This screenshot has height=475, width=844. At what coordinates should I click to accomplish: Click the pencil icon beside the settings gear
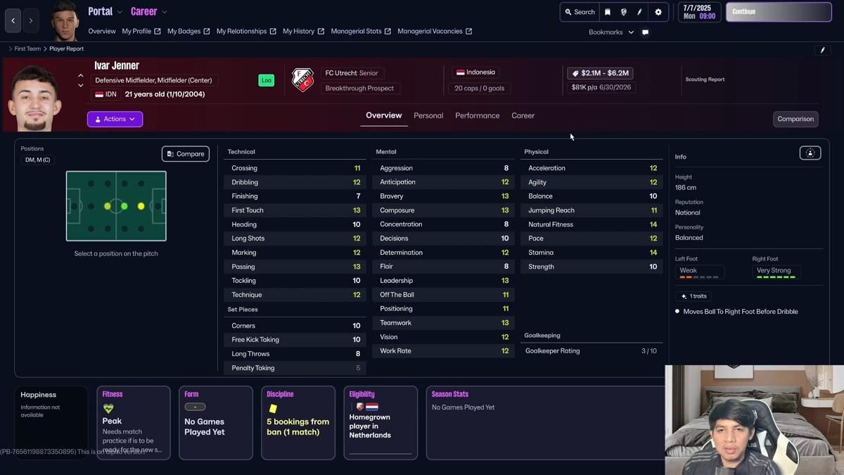click(x=640, y=12)
